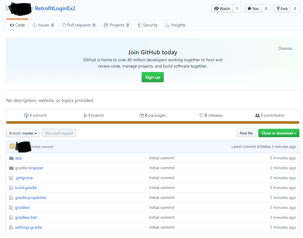Open Initial commit message in gradlew.bat row

162,217
